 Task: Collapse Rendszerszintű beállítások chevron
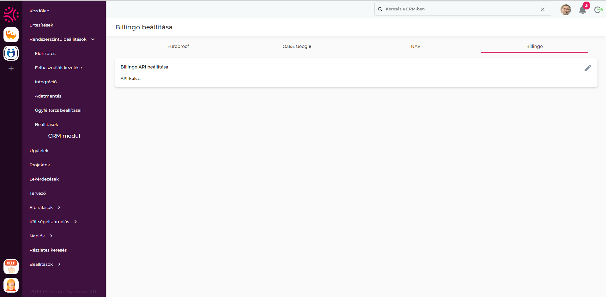93,39
